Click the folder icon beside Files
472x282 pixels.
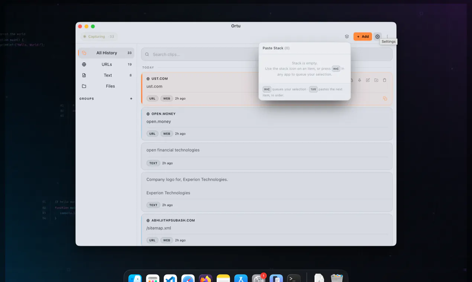pos(84,86)
